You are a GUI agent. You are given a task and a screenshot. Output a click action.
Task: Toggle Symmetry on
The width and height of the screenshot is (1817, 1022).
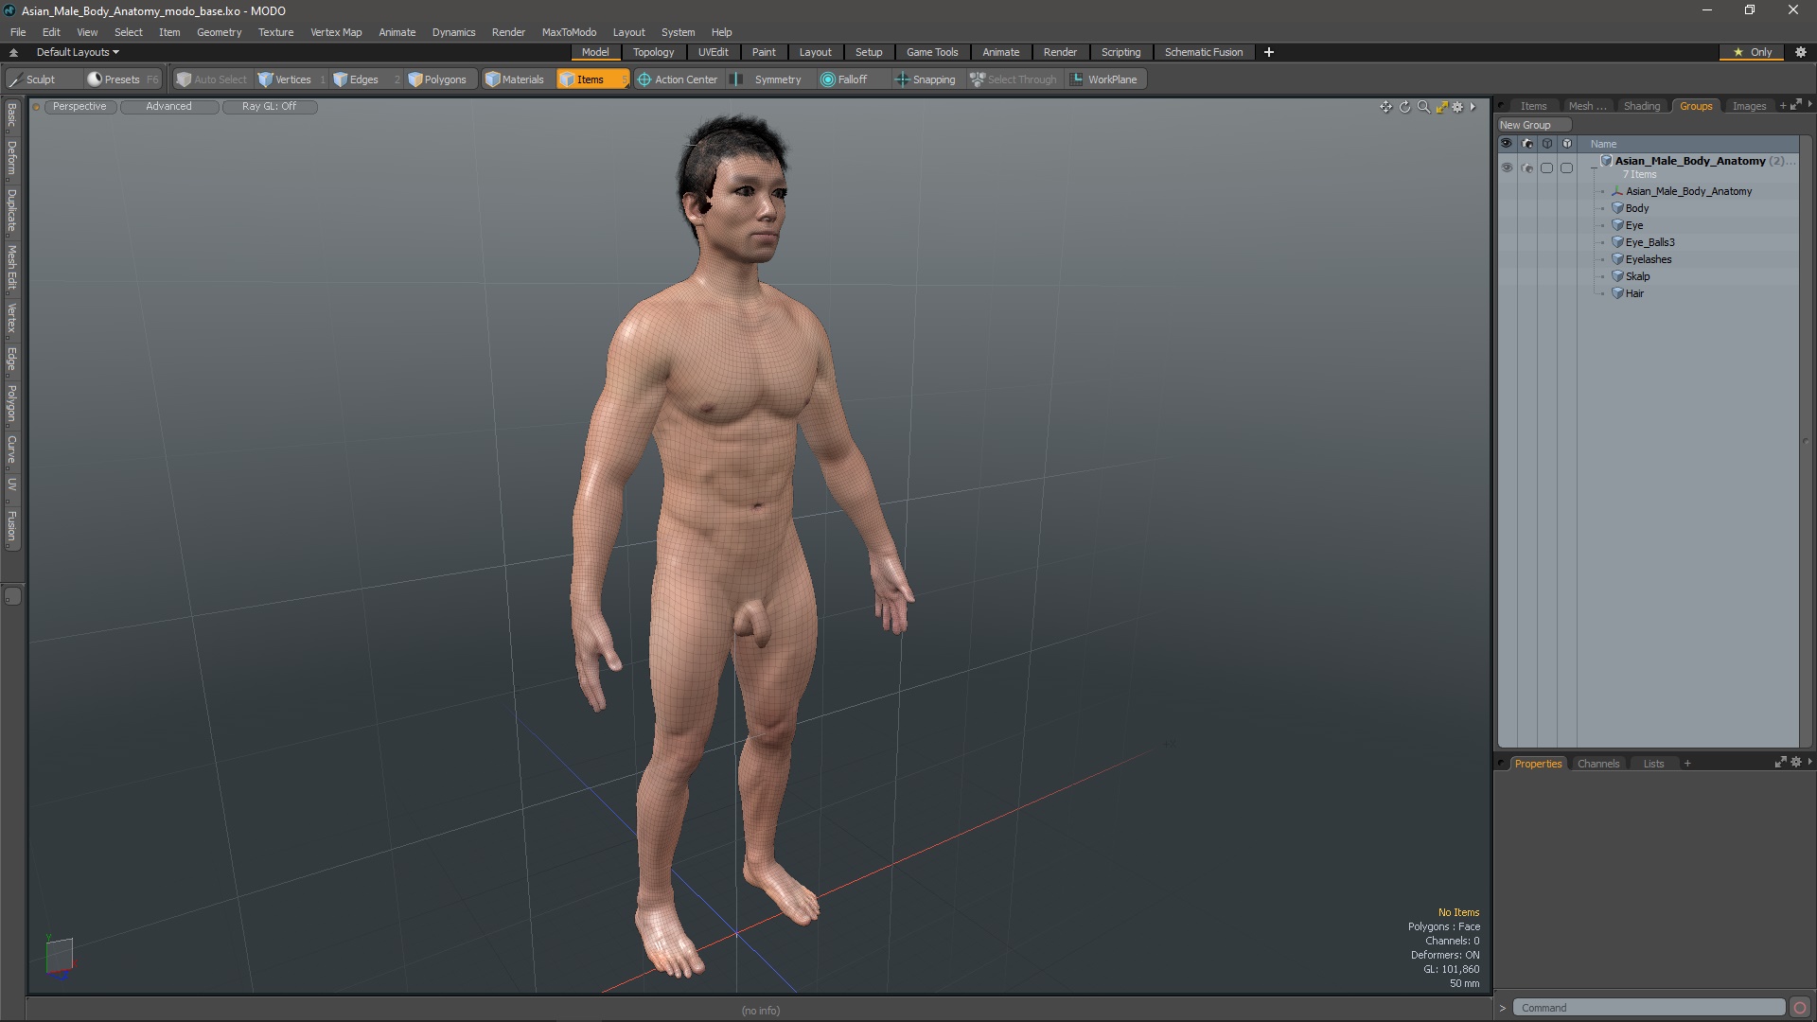click(x=767, y=79)
